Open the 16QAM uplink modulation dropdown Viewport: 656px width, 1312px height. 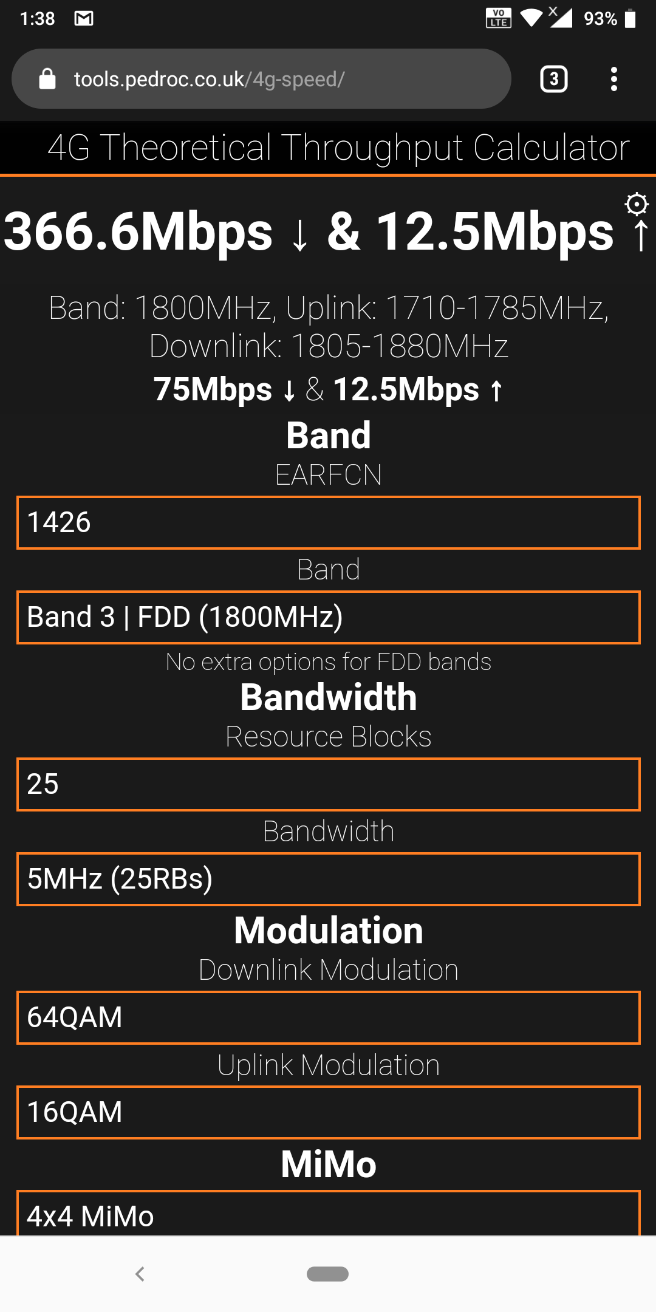328,1112
